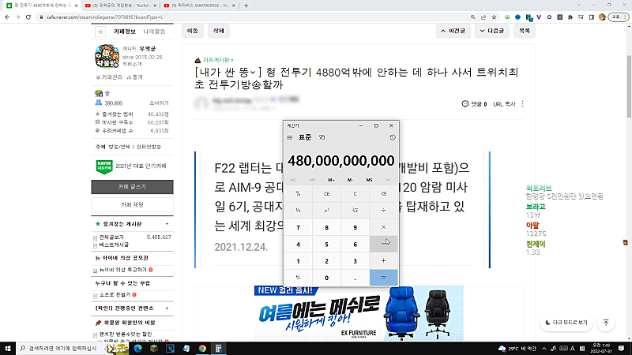Click the 삭제 button
The width and height of the screenshot is (632, 355).
219,31
